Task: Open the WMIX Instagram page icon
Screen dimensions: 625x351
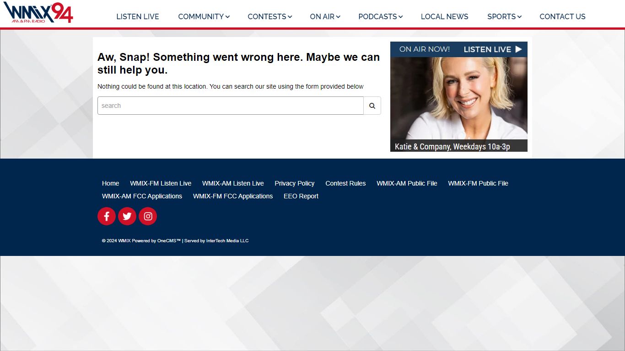Action: coord(148,216)
